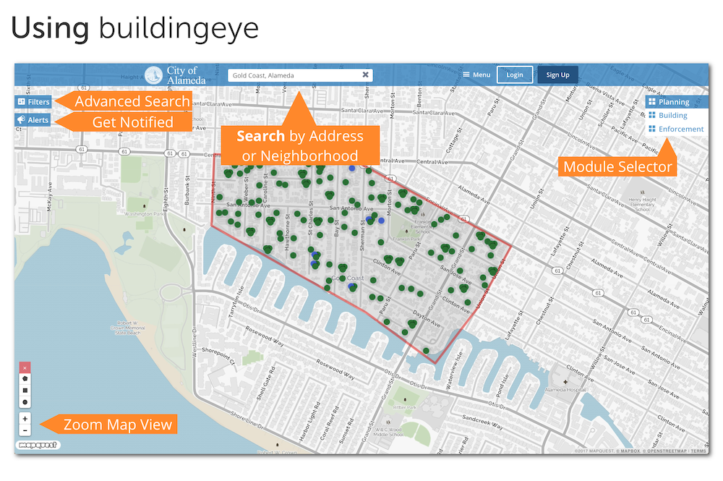Select the circle drawing tool
723x481 pixels.
[x=25, y=402]
